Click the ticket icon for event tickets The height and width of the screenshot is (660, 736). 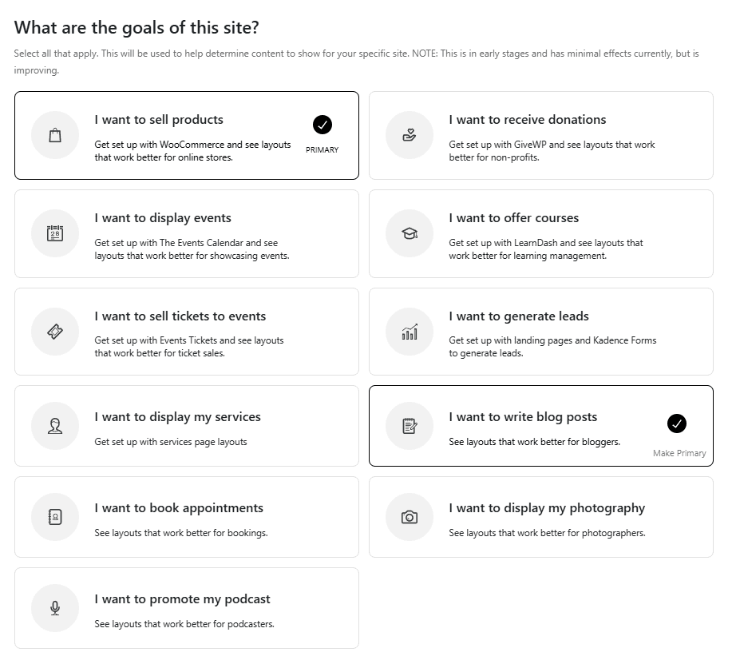point(54,332)
